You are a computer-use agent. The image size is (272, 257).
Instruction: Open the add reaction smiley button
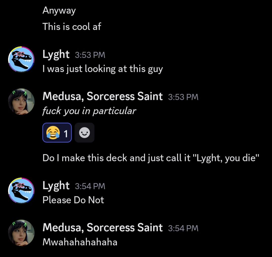(84, 133)
